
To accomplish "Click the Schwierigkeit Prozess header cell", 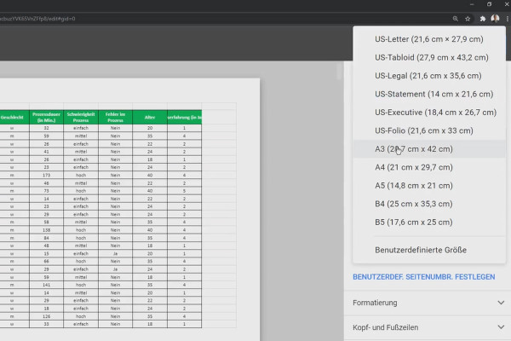I will (81, 117).
